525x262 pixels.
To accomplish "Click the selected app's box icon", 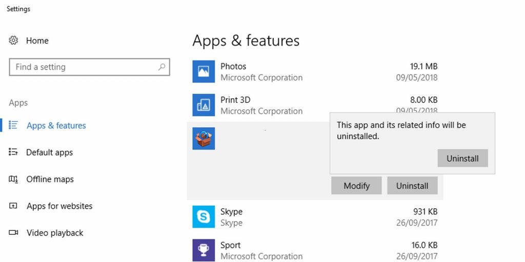I will (204, 139).
